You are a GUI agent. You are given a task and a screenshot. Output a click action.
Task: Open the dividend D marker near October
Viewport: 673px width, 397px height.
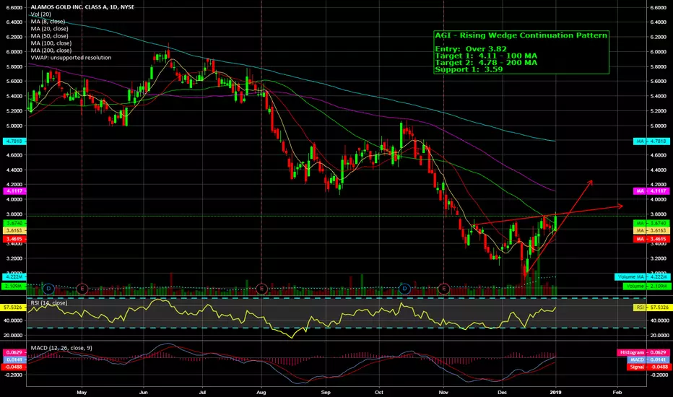[x=405, y=289]
